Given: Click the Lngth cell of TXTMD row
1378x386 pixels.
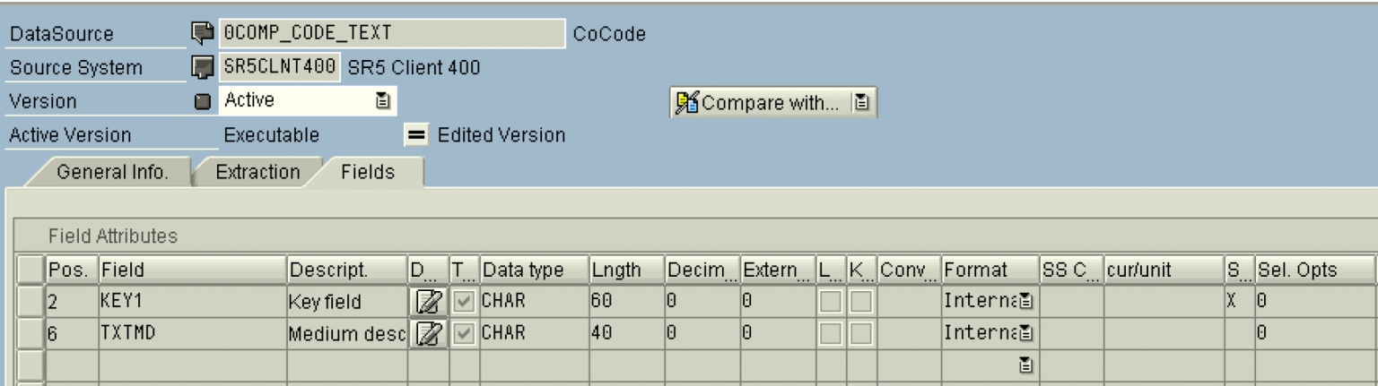Looking at the screenshot, I should pyautogui.click(x=625, y=334).
